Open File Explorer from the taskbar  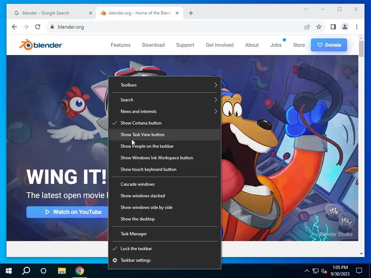62,271
